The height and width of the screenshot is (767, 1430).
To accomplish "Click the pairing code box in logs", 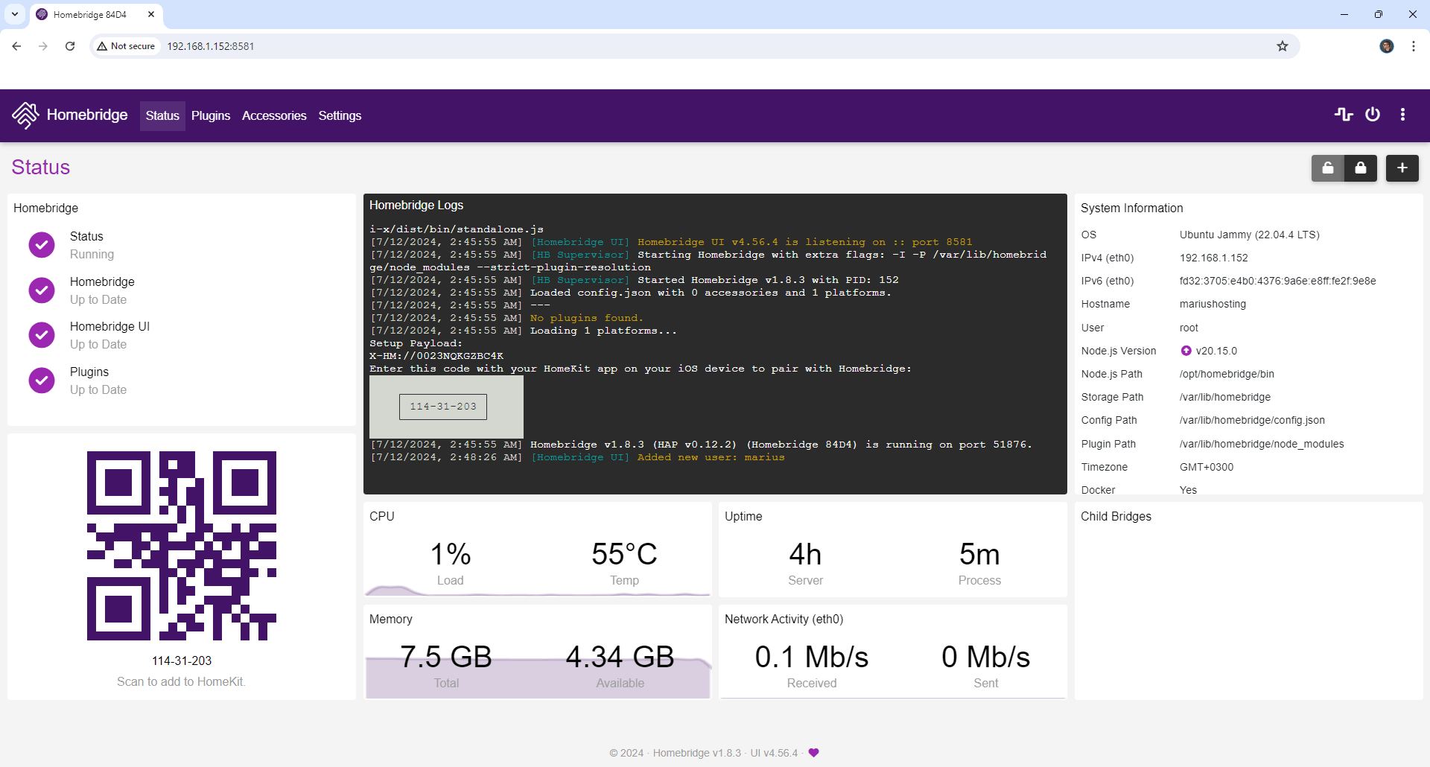I will (x=443, y=407).
